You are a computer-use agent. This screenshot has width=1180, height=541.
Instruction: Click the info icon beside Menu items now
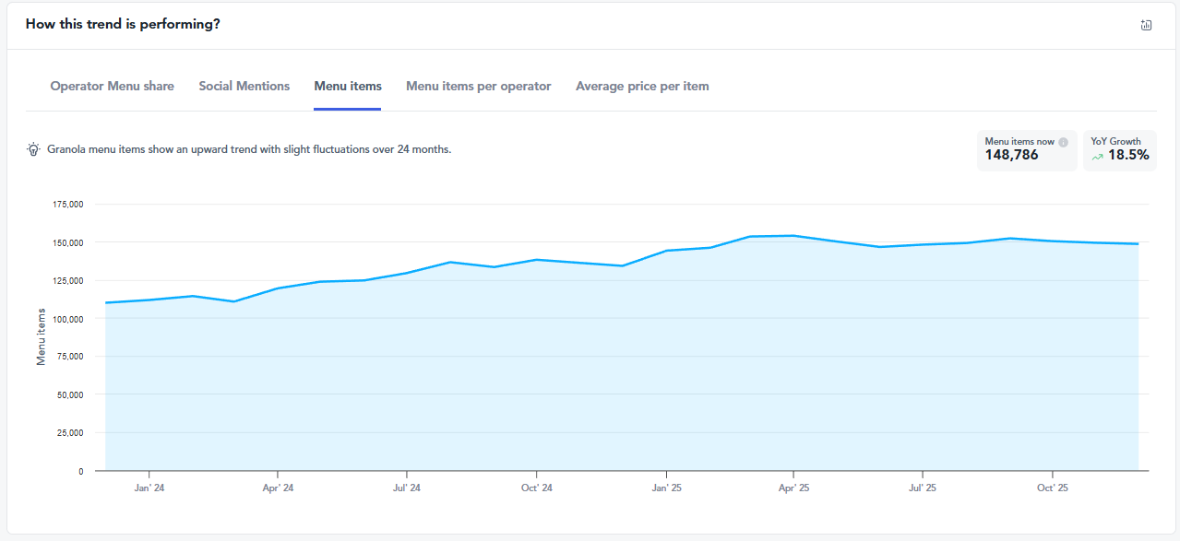(x=1063, y=142)
